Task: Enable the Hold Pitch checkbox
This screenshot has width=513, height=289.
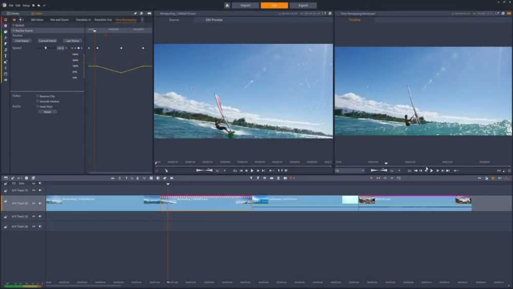Action: (38, 106)
